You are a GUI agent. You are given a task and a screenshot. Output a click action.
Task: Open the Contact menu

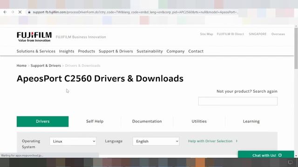(x=196, y=51)
